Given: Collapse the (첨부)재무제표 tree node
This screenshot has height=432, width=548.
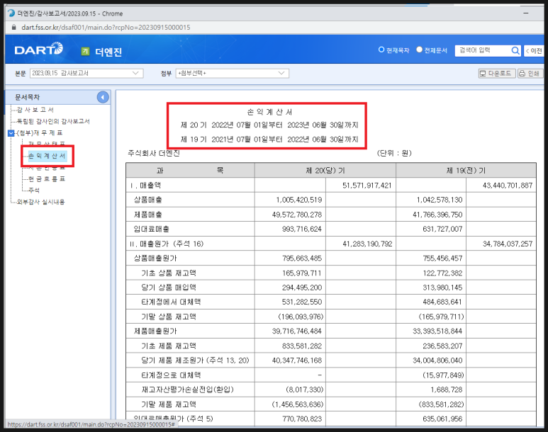Looking at the screenshot, I should [x=11, y=133].
